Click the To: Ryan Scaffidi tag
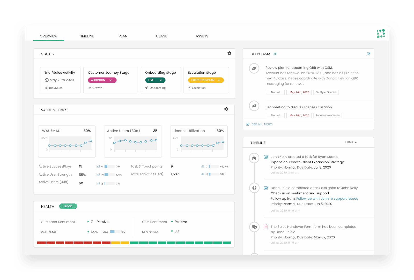Screen dimensions: 414x280 click(x=326, y=92)
